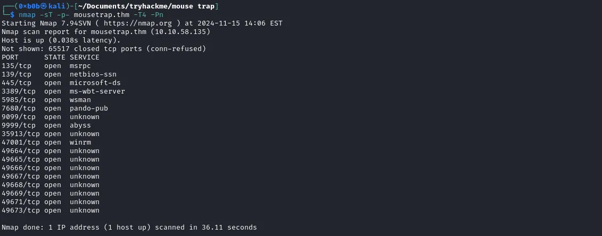Image resolution: width=602 pixels, height=236 pixels.
Task: Select the 5985/tcp wsman entry
Action: [x=46, y=99]
